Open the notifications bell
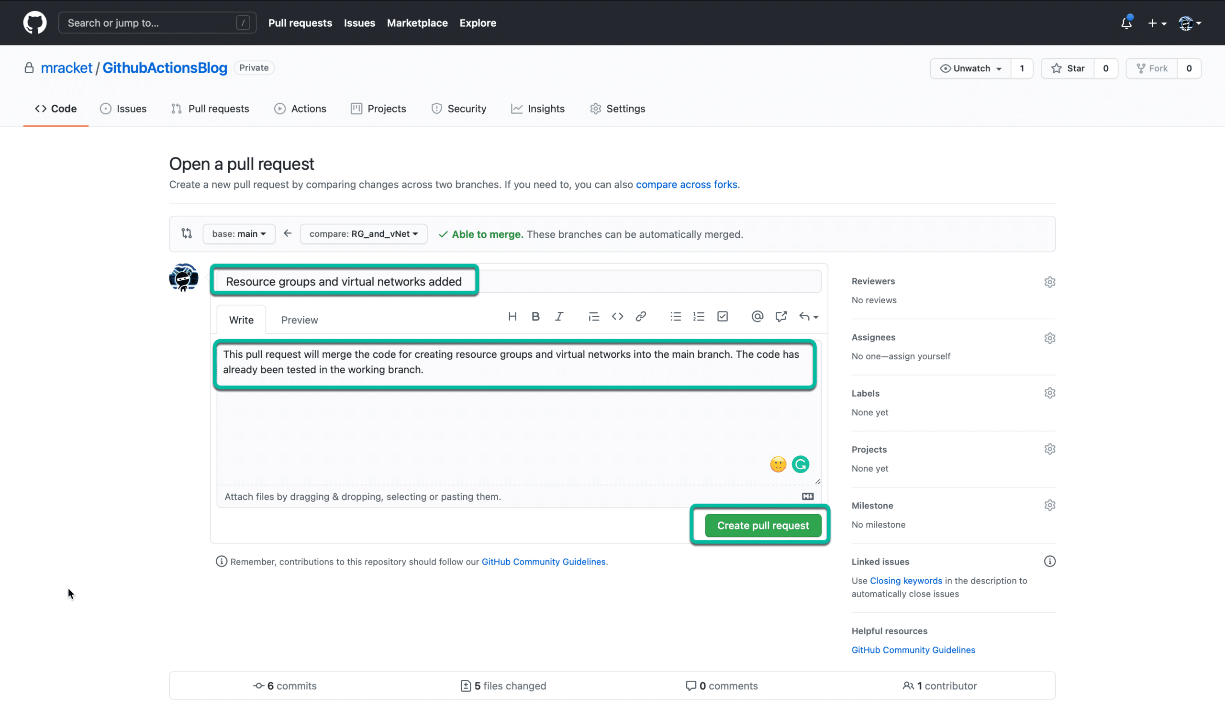The image size is (1225, 707). pos(1126,23)
